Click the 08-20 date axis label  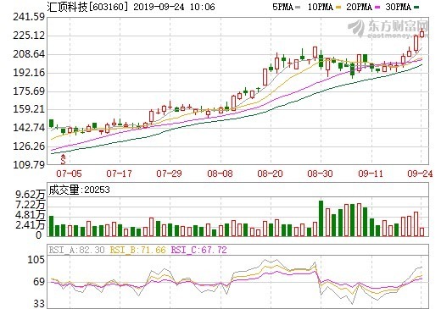click(270, 174)
